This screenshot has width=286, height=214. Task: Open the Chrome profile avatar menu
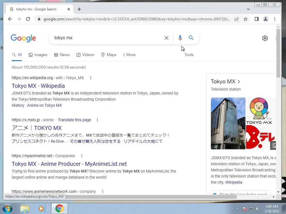(266, 19)
